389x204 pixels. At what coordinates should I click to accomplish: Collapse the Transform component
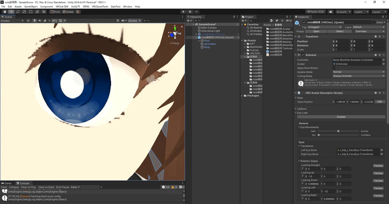tap(296, 37)
